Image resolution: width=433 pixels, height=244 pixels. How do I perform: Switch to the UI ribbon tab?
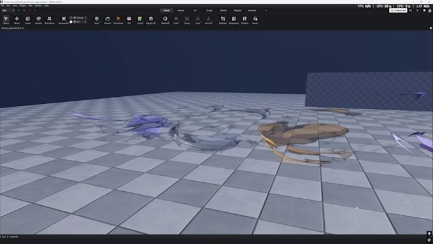195,10
